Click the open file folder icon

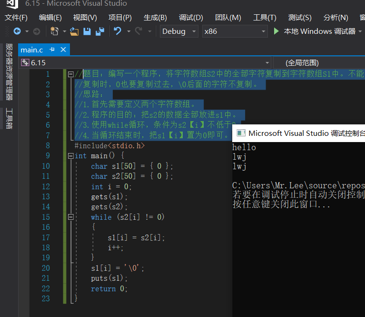coord(74,31)
